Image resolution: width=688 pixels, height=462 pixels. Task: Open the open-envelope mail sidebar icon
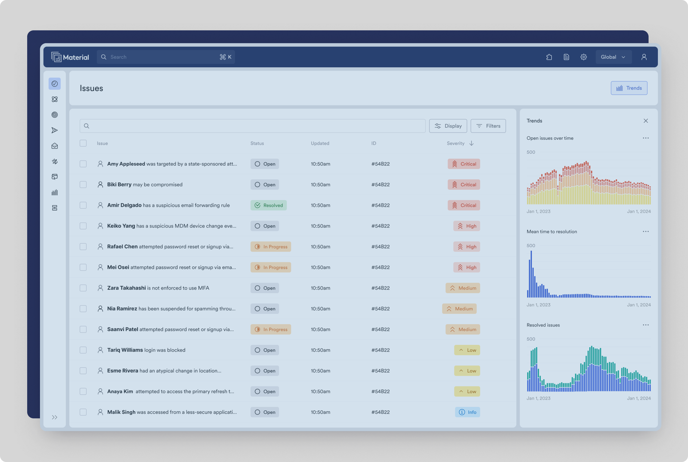55,146
